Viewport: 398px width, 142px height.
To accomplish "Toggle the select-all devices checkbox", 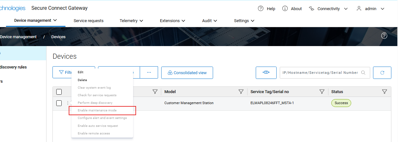I will click(x=59, y=92).
